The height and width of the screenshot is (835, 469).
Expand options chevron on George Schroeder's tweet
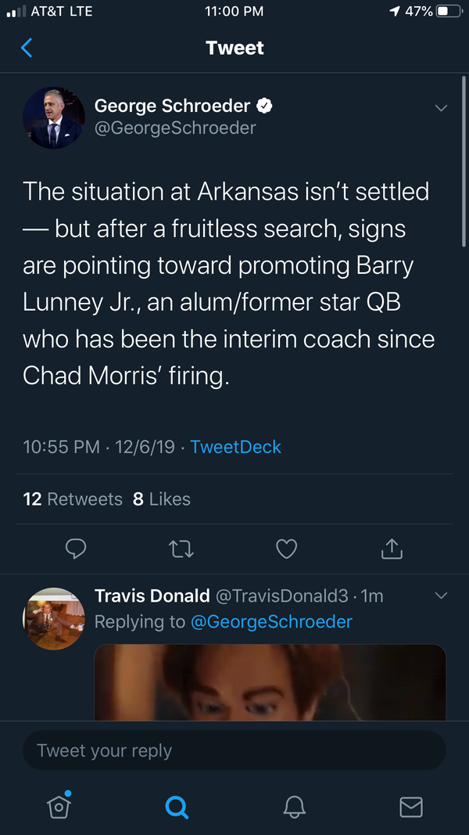tap(441, 108)
